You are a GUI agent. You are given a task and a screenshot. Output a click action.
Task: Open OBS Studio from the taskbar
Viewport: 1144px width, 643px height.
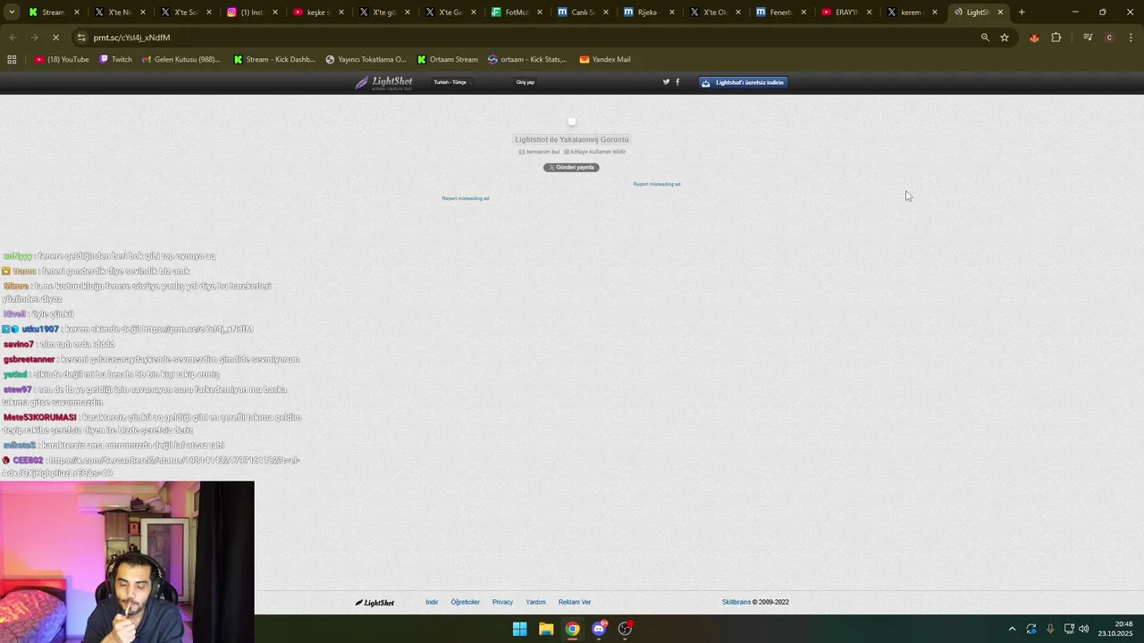(x=626, y=629)
